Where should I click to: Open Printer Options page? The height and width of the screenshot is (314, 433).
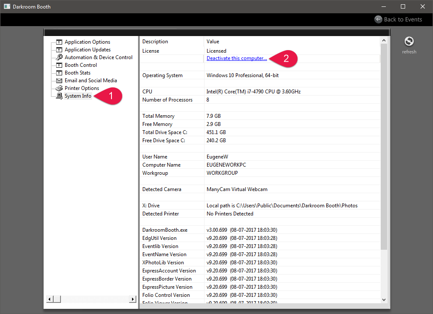click(82, 88)
